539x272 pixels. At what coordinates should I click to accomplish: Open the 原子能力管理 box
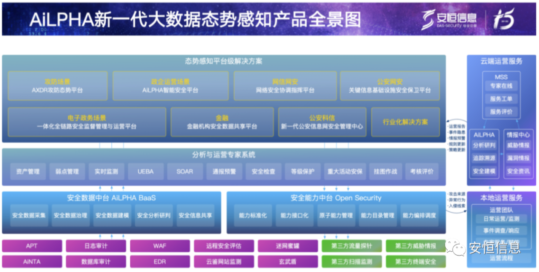tap(336, 215)
